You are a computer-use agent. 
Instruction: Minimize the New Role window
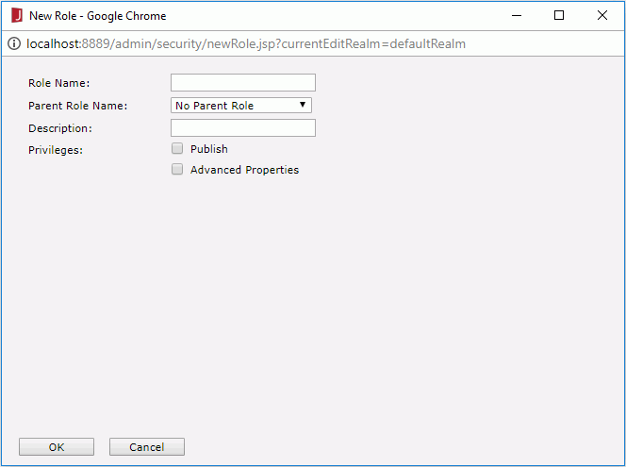517,16
